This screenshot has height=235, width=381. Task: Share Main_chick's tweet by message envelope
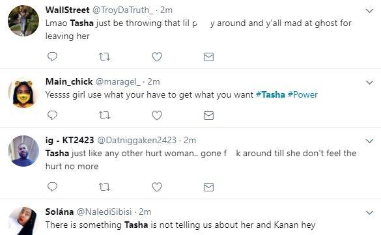(x=208, y=115)
